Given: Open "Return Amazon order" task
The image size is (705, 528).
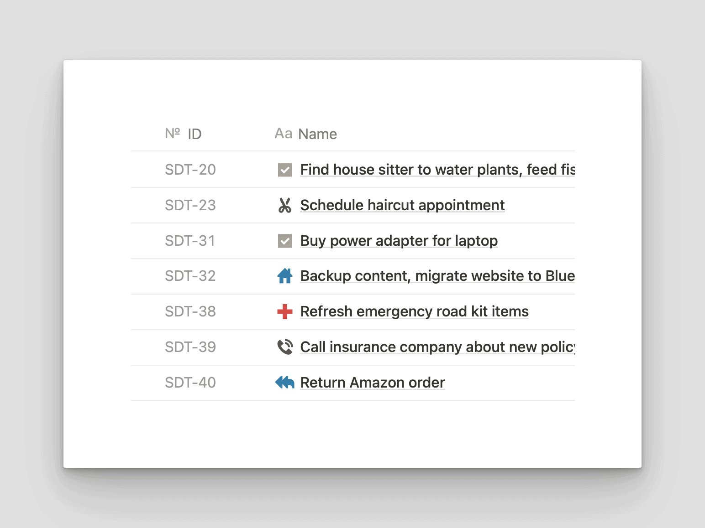Looking at the screenshot, I should pos(372,383).
